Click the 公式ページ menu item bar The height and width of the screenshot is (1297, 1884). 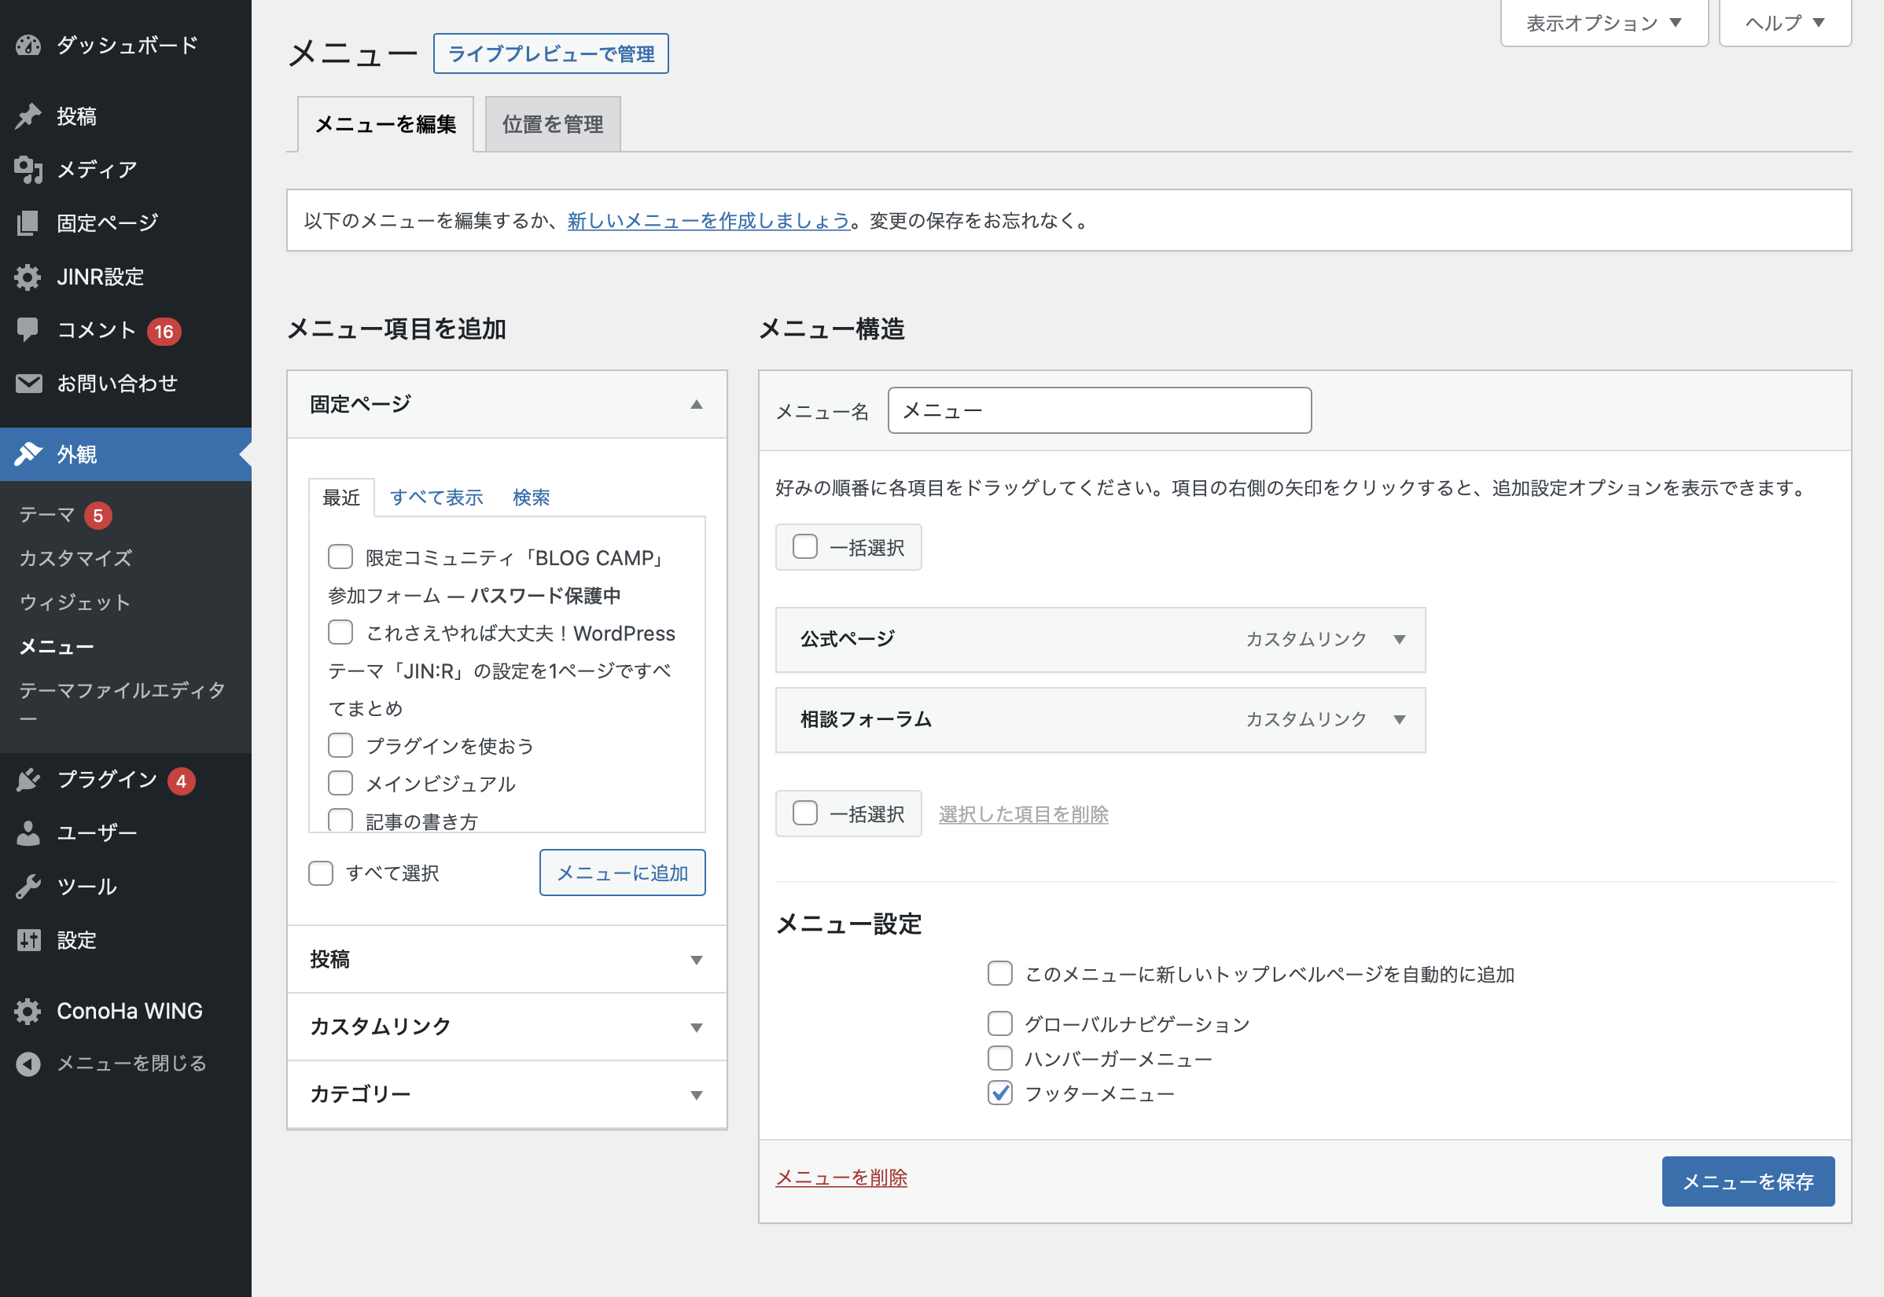[x=1101, y=640]
